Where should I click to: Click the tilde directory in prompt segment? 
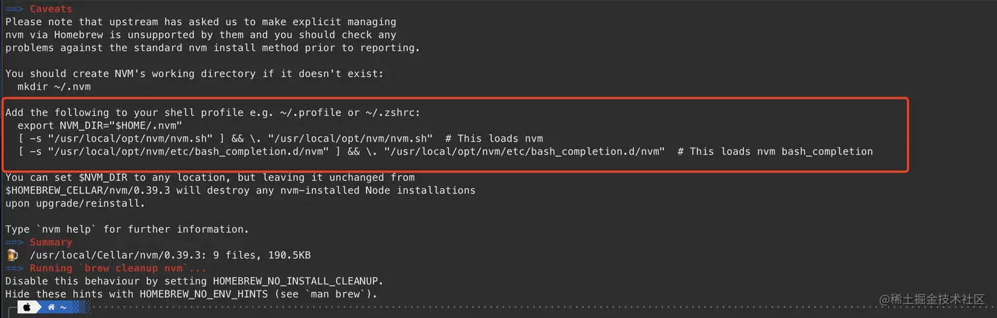click(63, 307)
